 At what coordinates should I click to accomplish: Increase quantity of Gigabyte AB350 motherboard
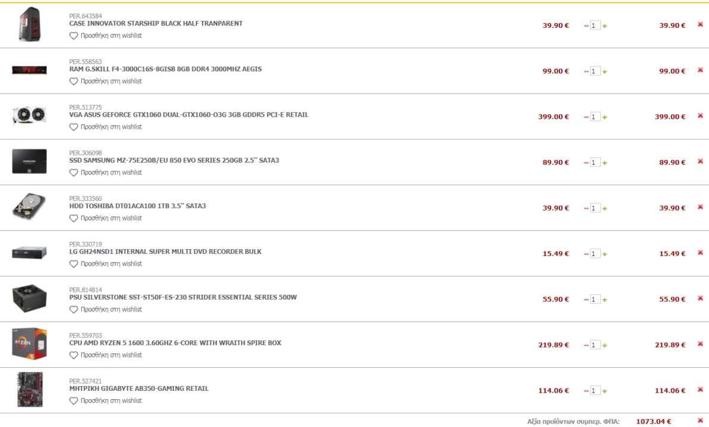pos(604,390)
